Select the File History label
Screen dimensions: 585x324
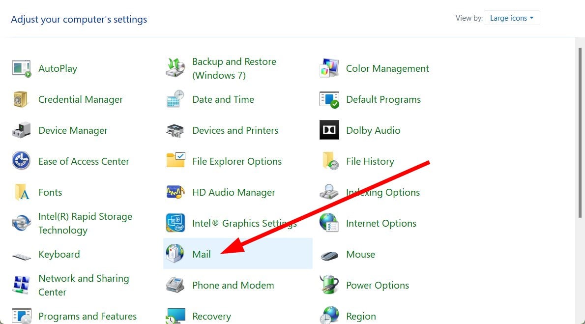[x=370, y=161]
